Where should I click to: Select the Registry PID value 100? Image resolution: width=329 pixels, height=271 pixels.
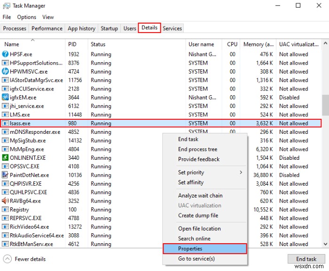72,209
